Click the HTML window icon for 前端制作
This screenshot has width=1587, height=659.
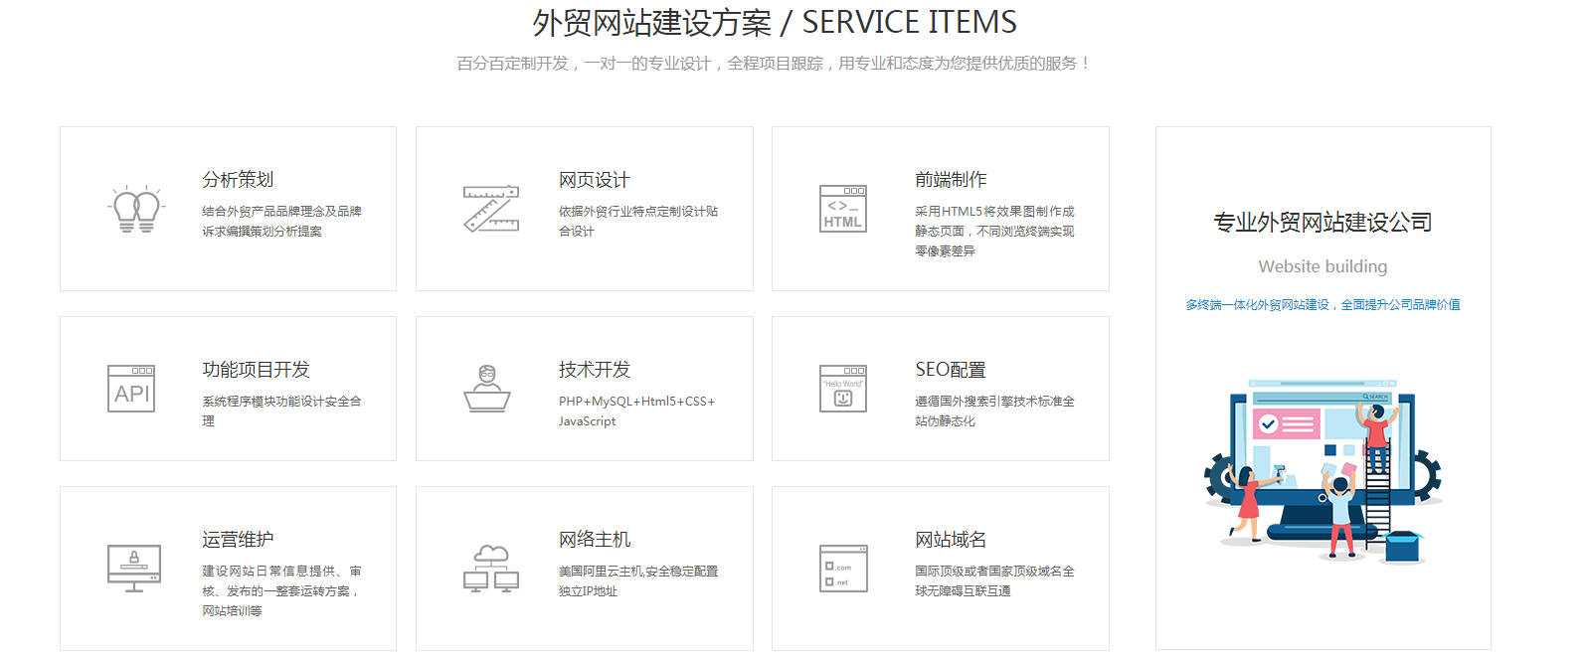pos(843,209)
